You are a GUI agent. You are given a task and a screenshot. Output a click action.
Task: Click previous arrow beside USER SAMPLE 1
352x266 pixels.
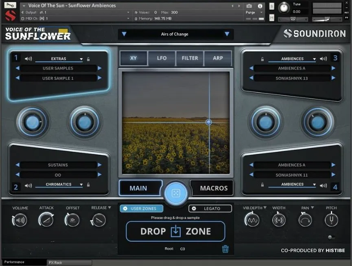[x=17, y=78]
